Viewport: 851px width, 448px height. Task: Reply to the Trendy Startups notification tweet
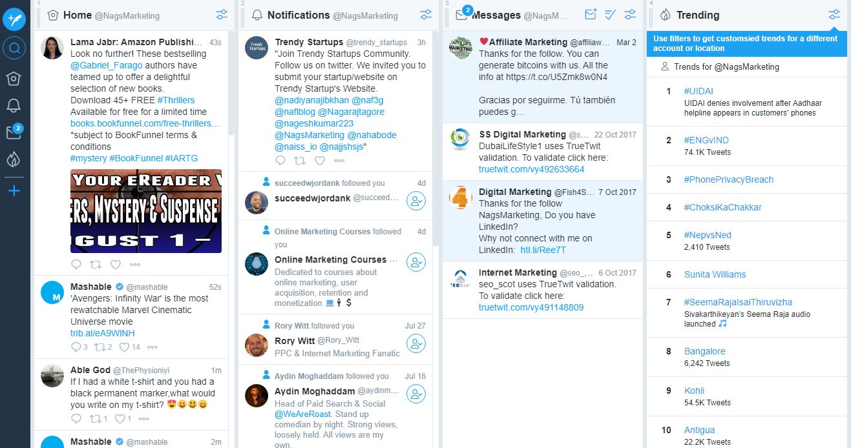click(280, 161)
